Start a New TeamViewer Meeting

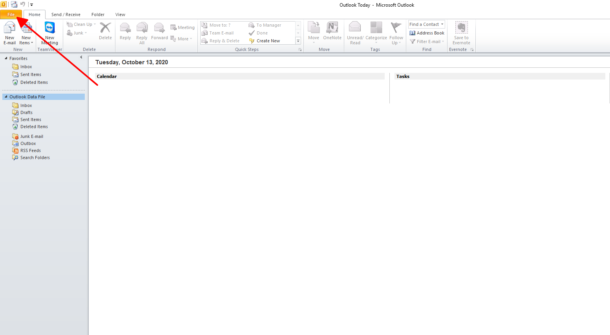[50, 34]
